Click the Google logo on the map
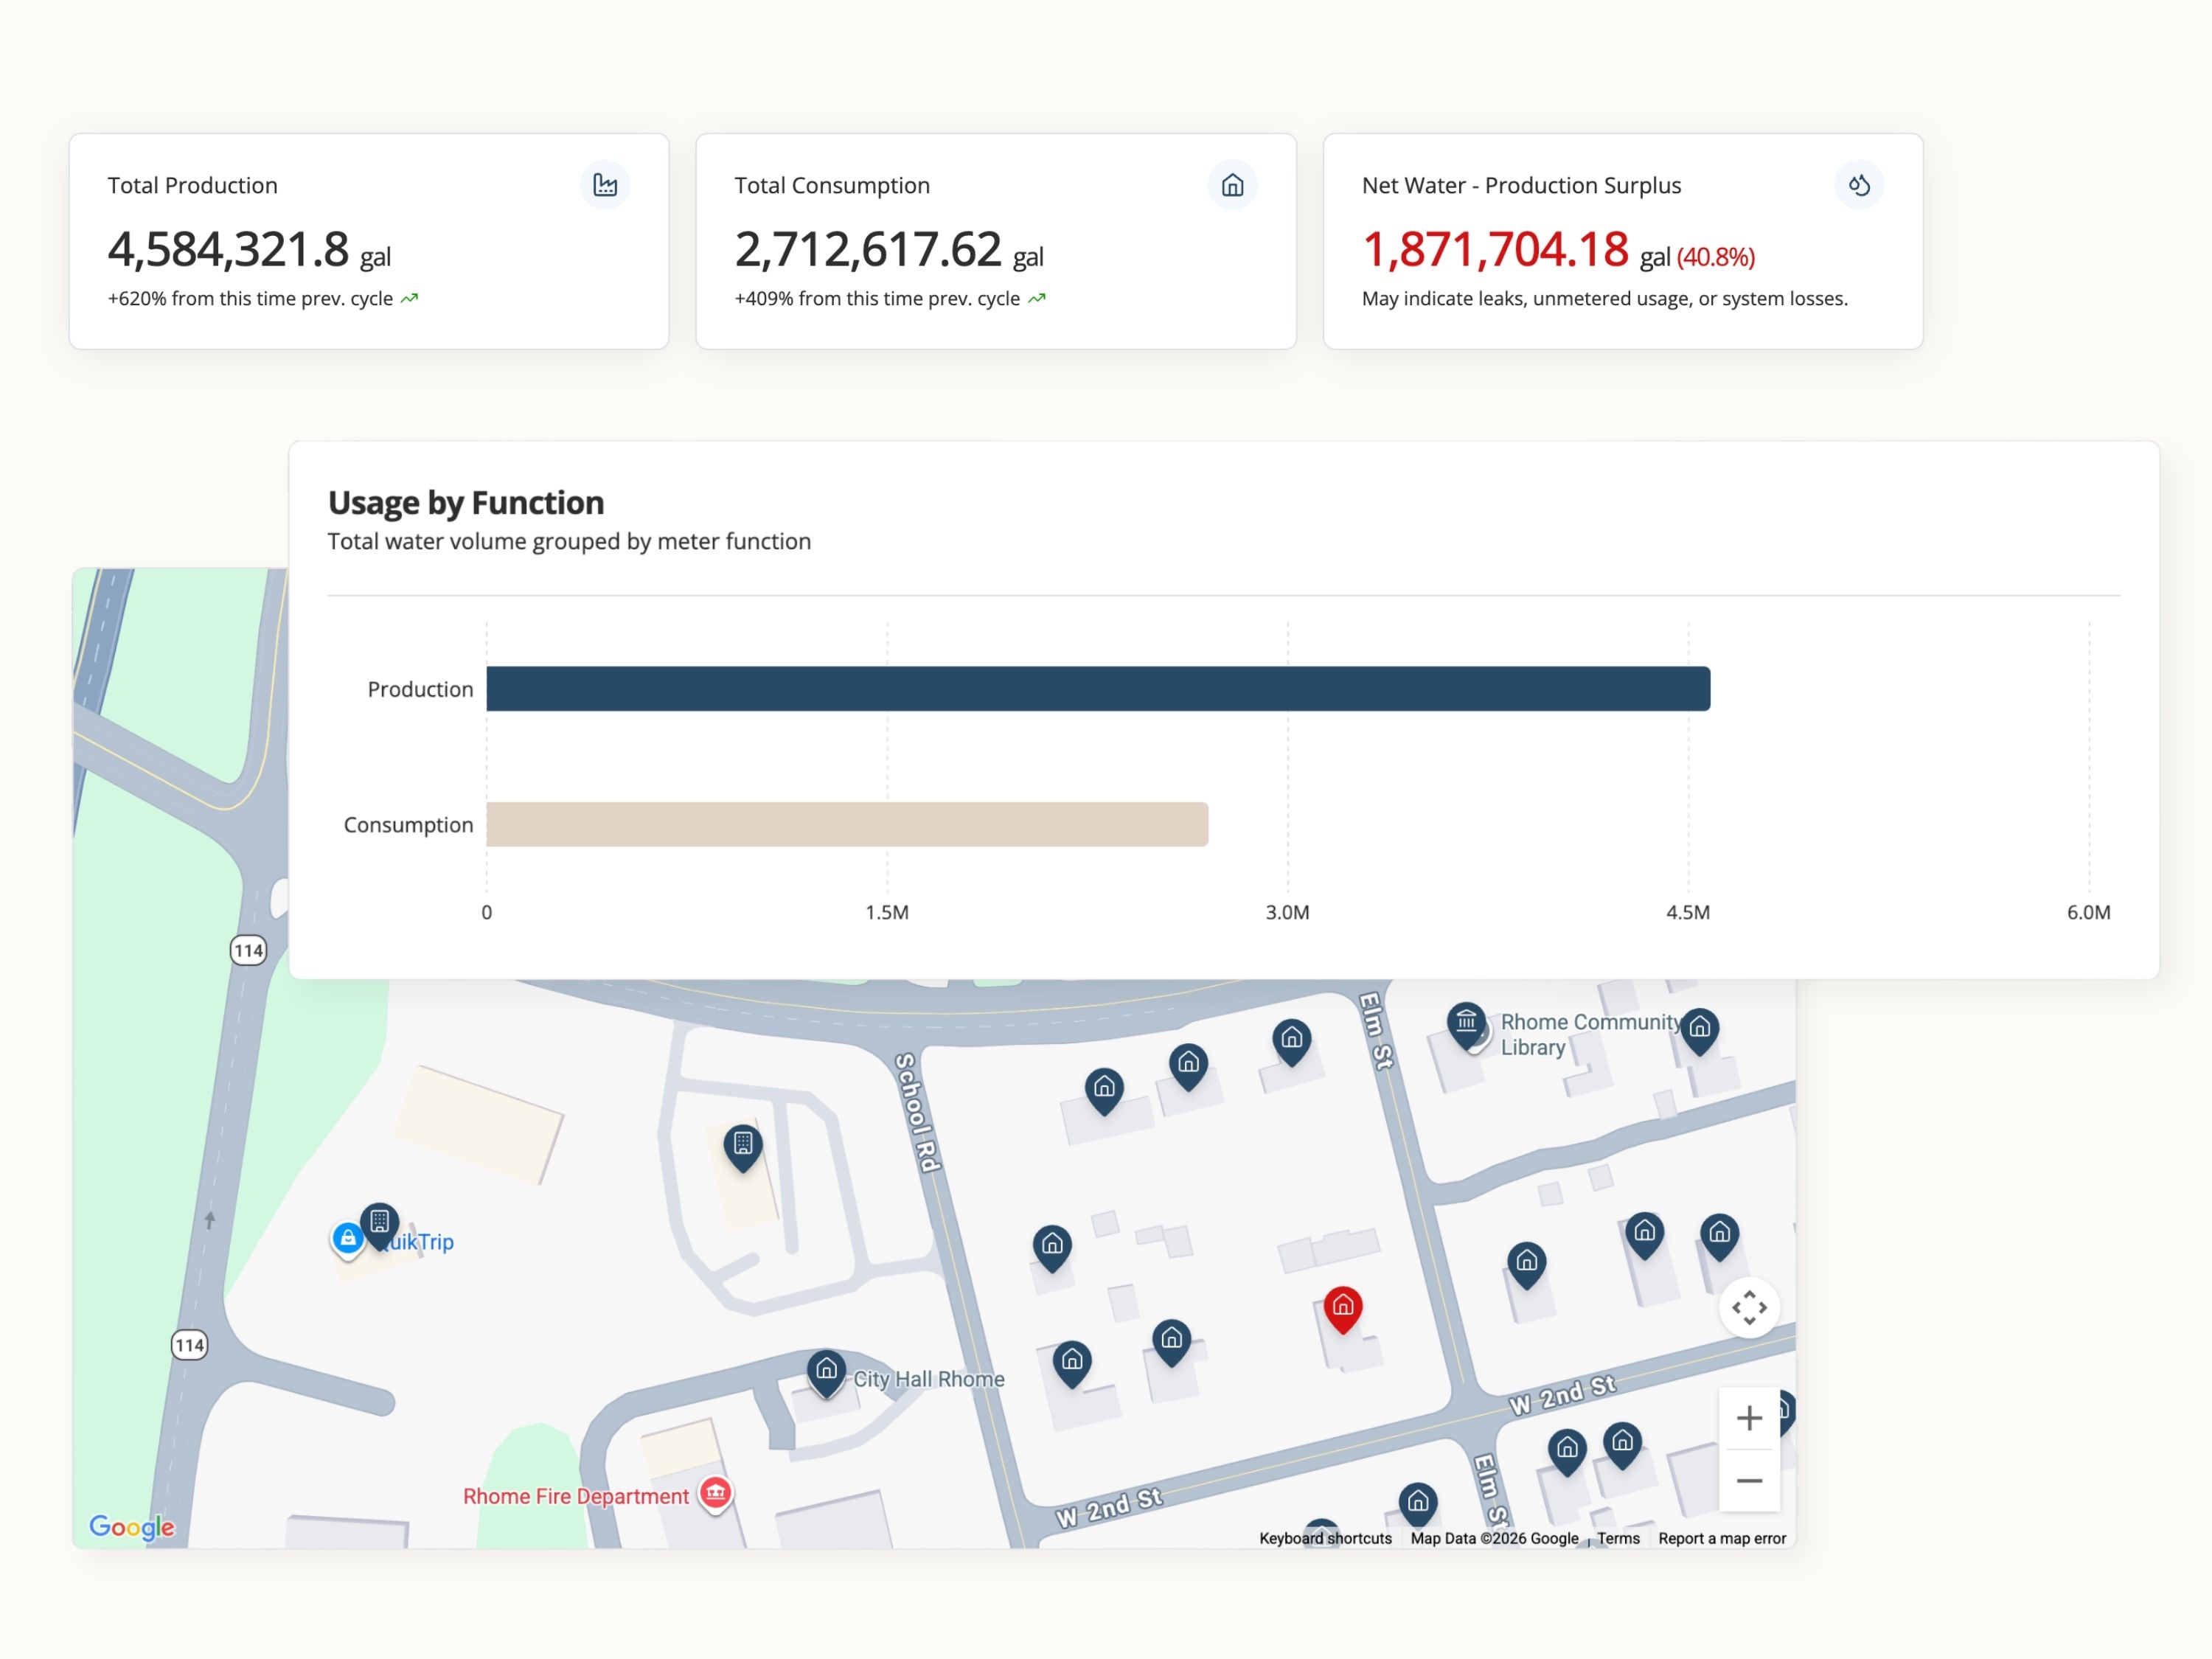Screen dimensions: 2212x1659 131,1526
